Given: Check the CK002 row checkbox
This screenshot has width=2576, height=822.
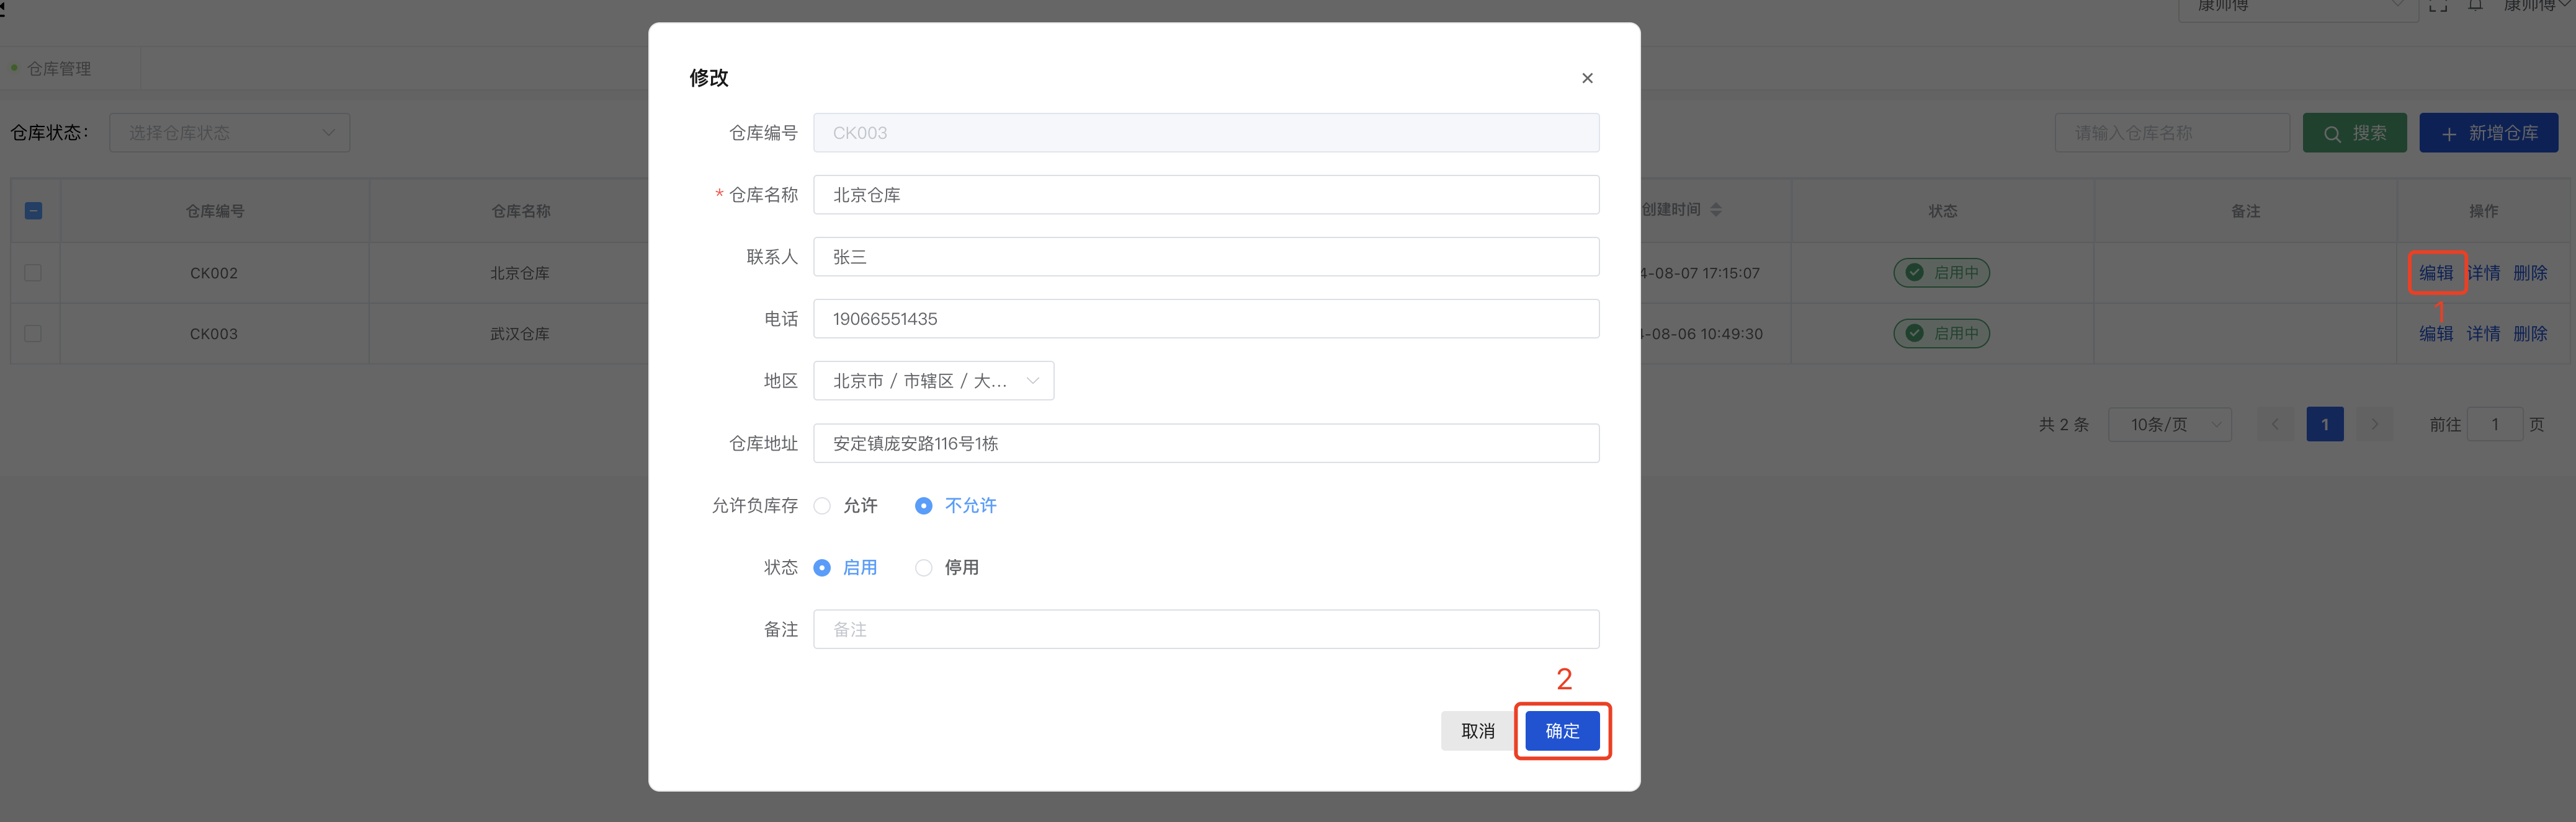Looking at the screenshot, I should pos(33,273).
